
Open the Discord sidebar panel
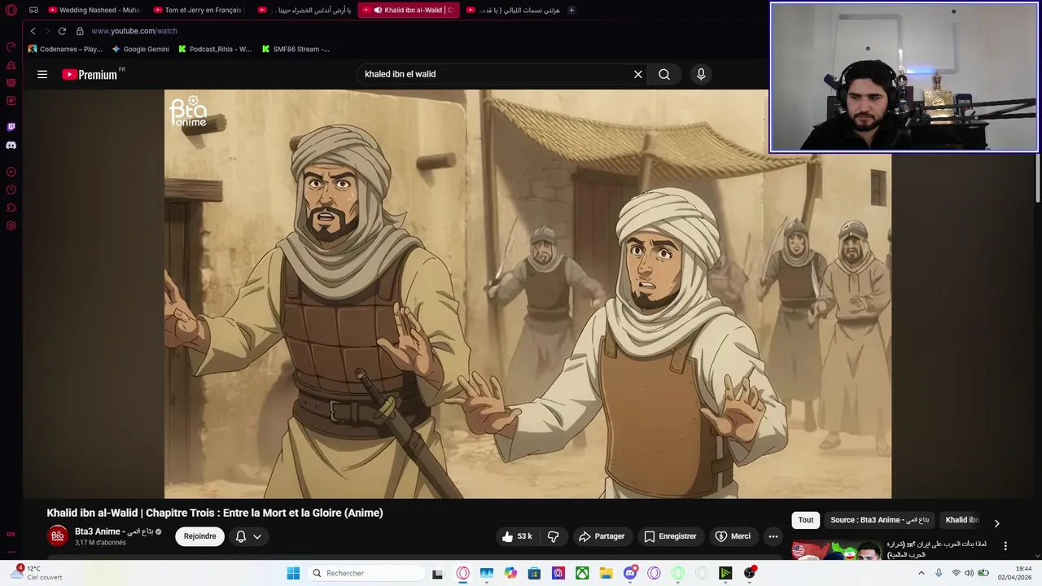(11, 146)
